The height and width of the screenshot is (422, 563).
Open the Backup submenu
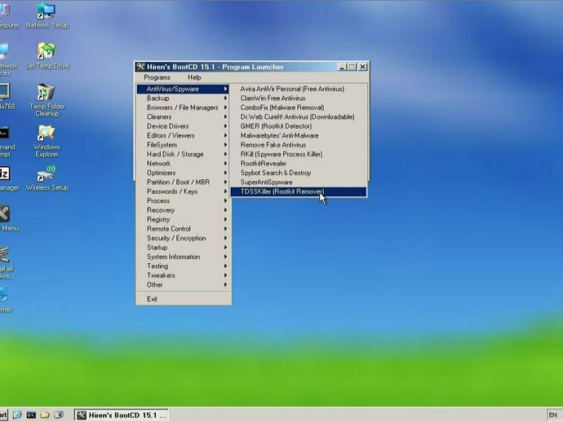183,99
